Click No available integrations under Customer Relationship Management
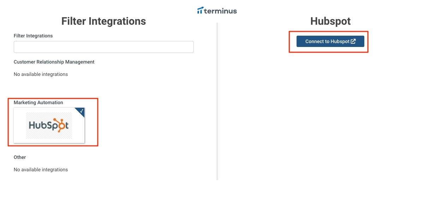436x208 pixels. coord(41,74)
